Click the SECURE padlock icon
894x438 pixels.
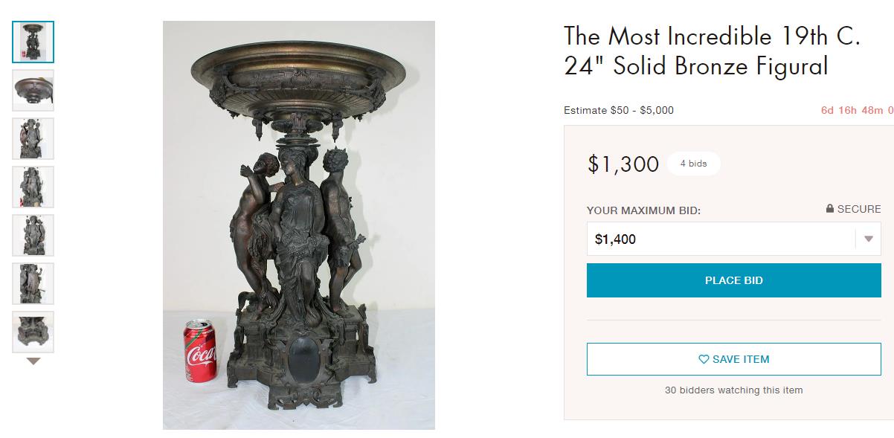coord(829,210)
